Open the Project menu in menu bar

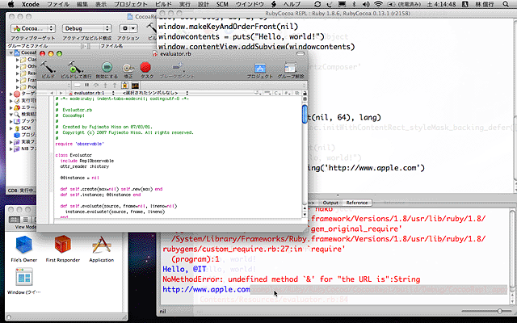(x=131, y=4)
